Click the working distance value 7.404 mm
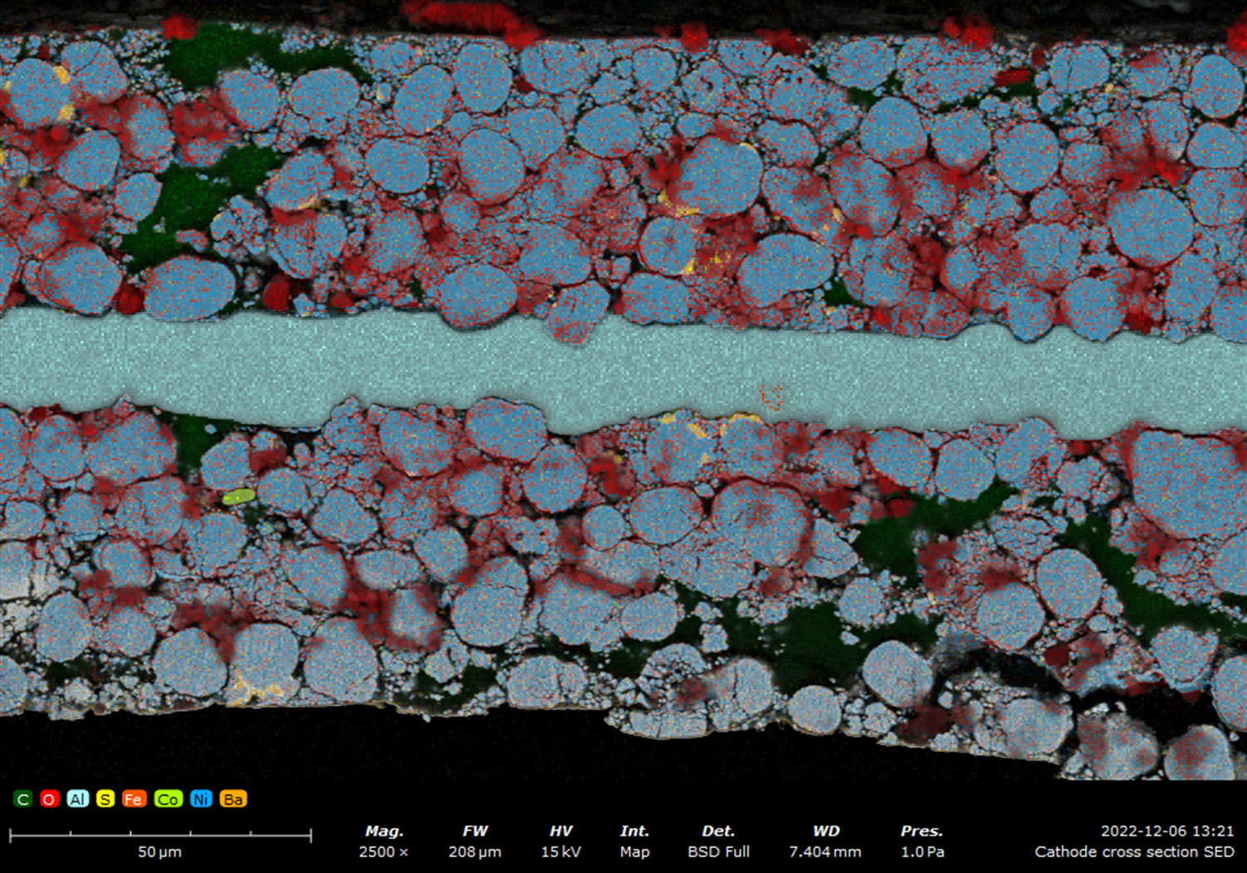This screenshot has height=873, width=1247. [826, 852]
